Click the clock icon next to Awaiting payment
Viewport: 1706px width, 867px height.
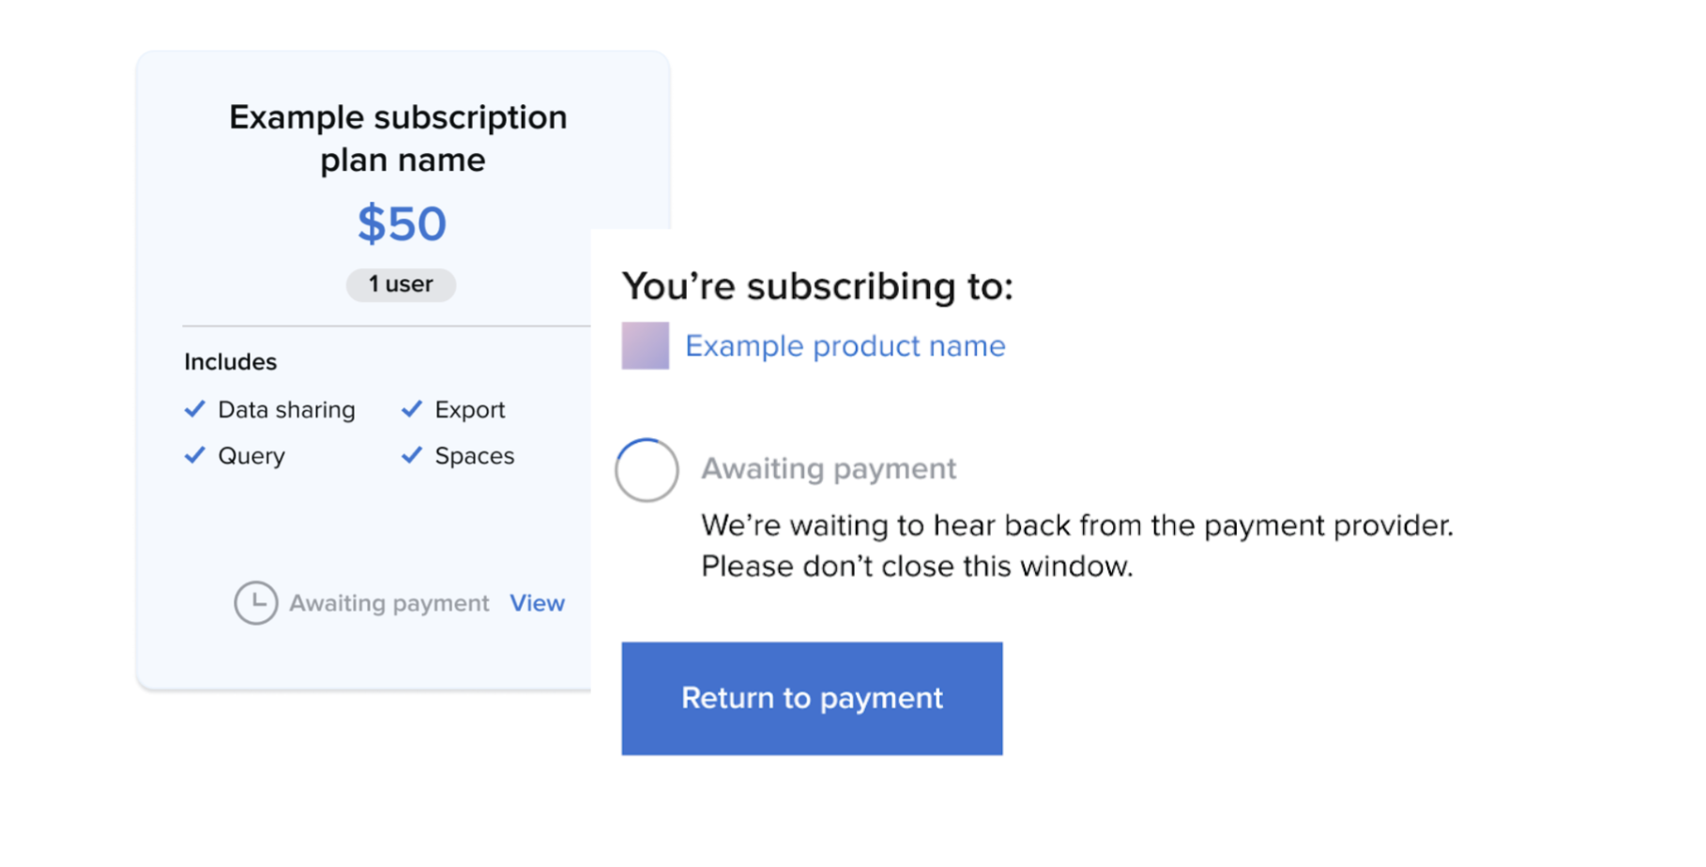click(x=255, y=603)
